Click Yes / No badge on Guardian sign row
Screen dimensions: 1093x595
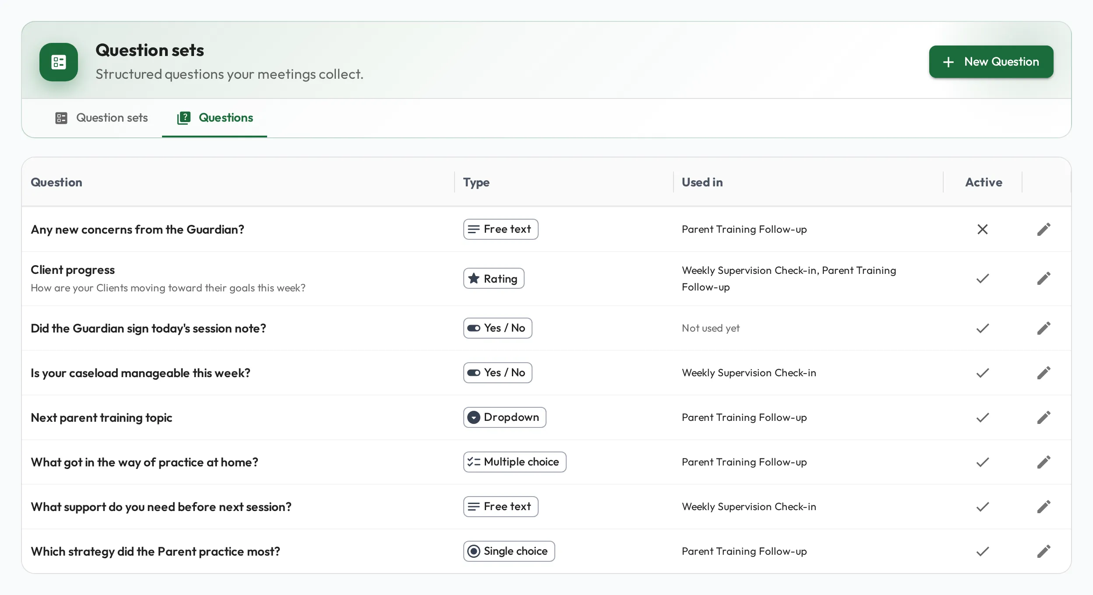(x=497, y=328)
